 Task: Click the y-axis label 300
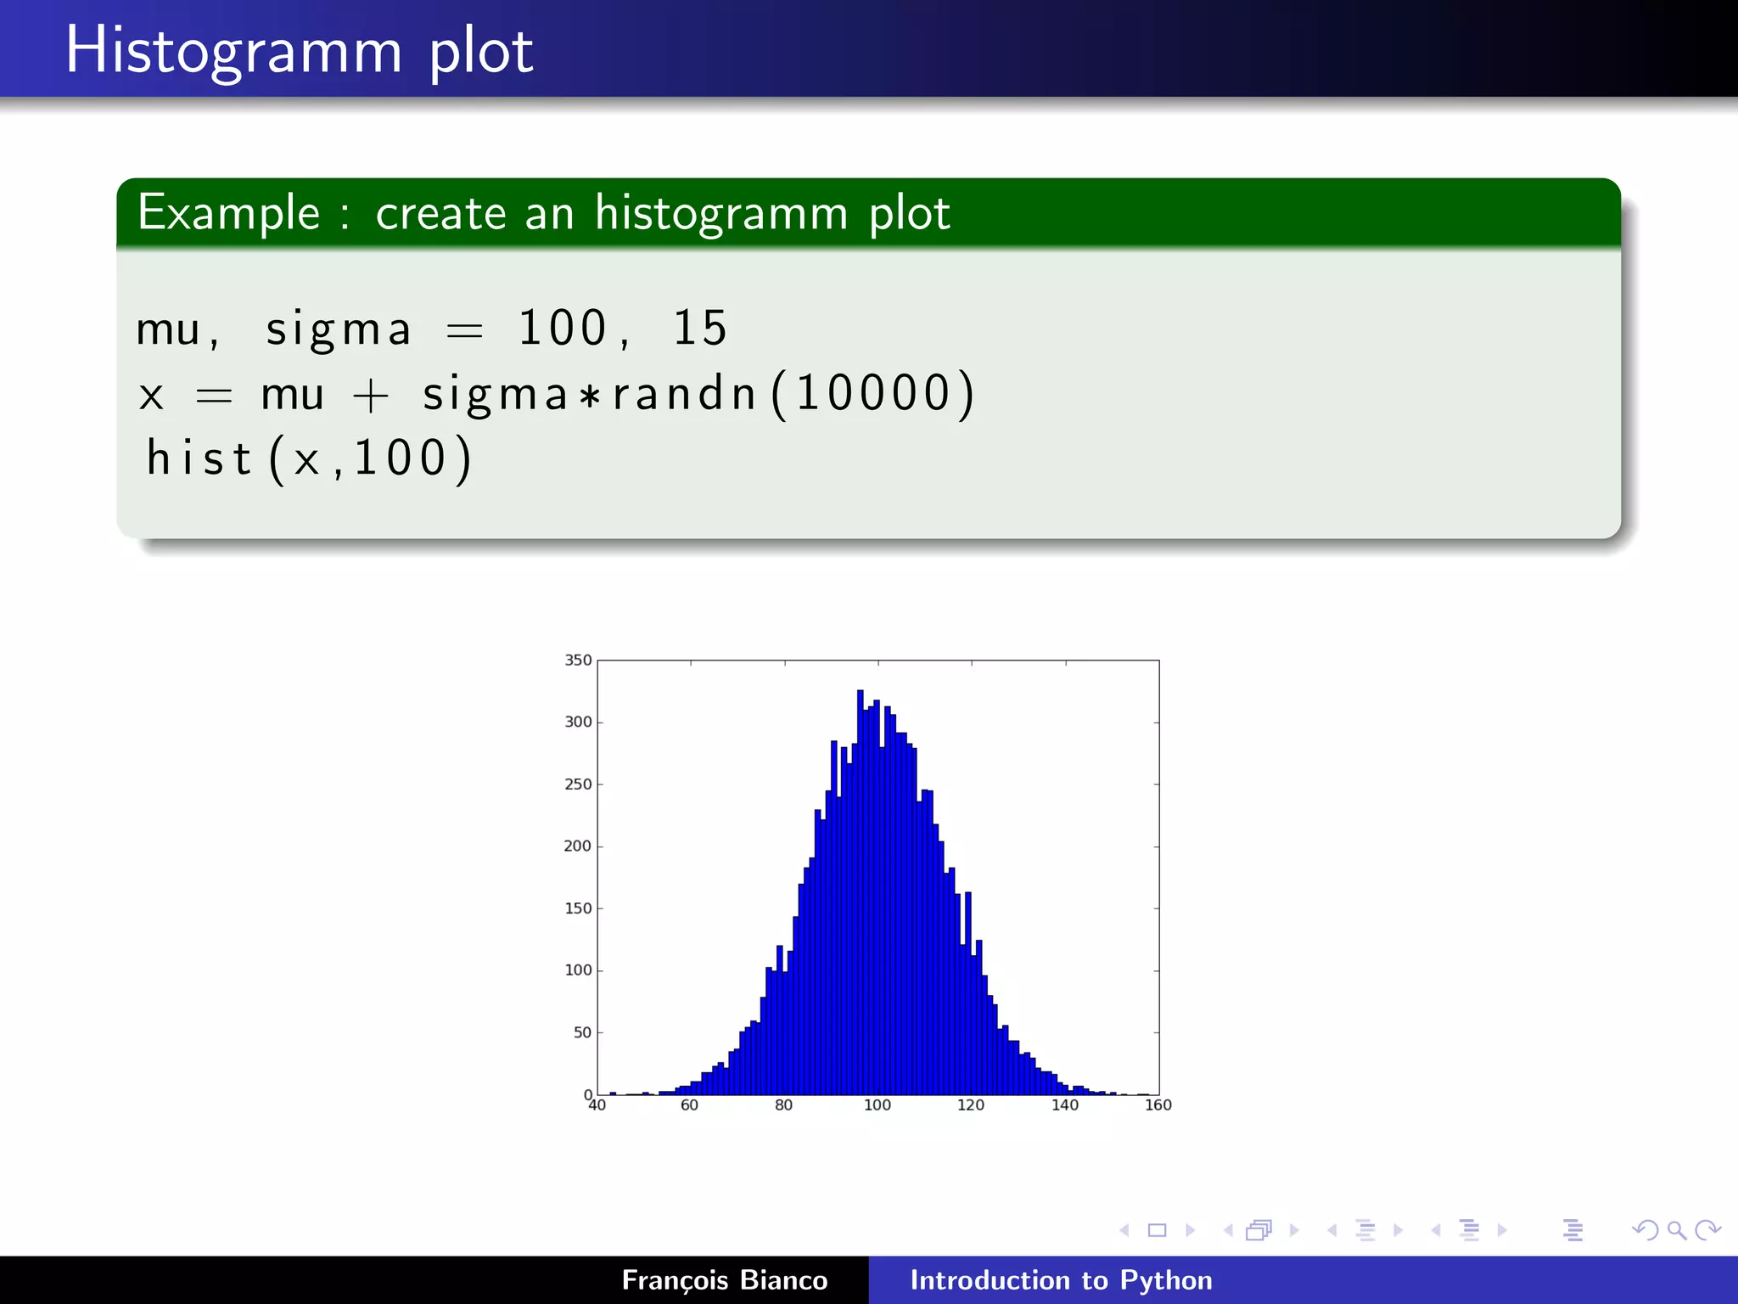click(x=578, y=722)
